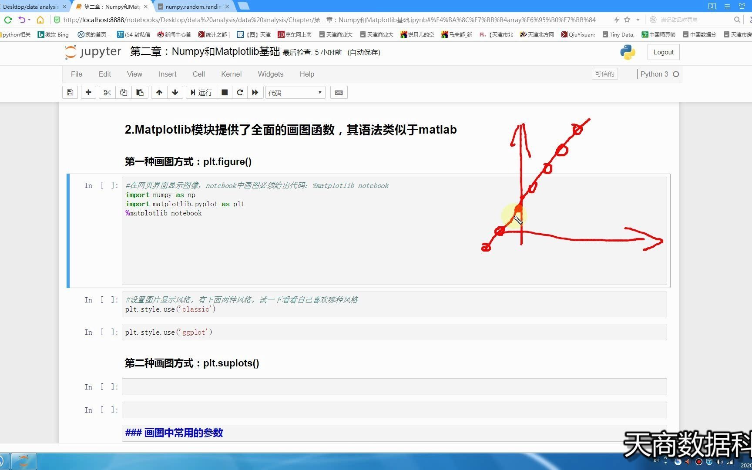Interrupt the kernel with stop icon
The image size is (752, 470).
pyautogui.click(x=225, y=92)
